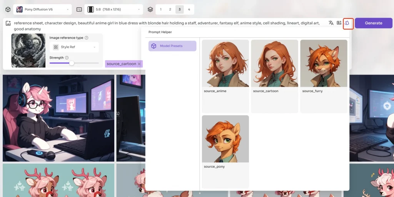Open the 5:8 (768 x 1216) size dropdown
Screen dimensions: 394x197
coord(114,10)
